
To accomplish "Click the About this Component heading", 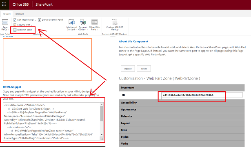I will tap(133, 41).
